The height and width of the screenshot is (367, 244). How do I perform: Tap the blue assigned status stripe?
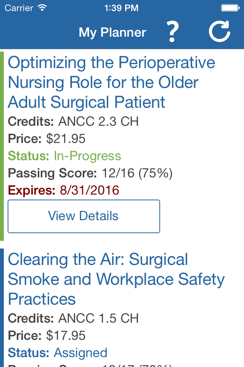[x=2, y=308]
